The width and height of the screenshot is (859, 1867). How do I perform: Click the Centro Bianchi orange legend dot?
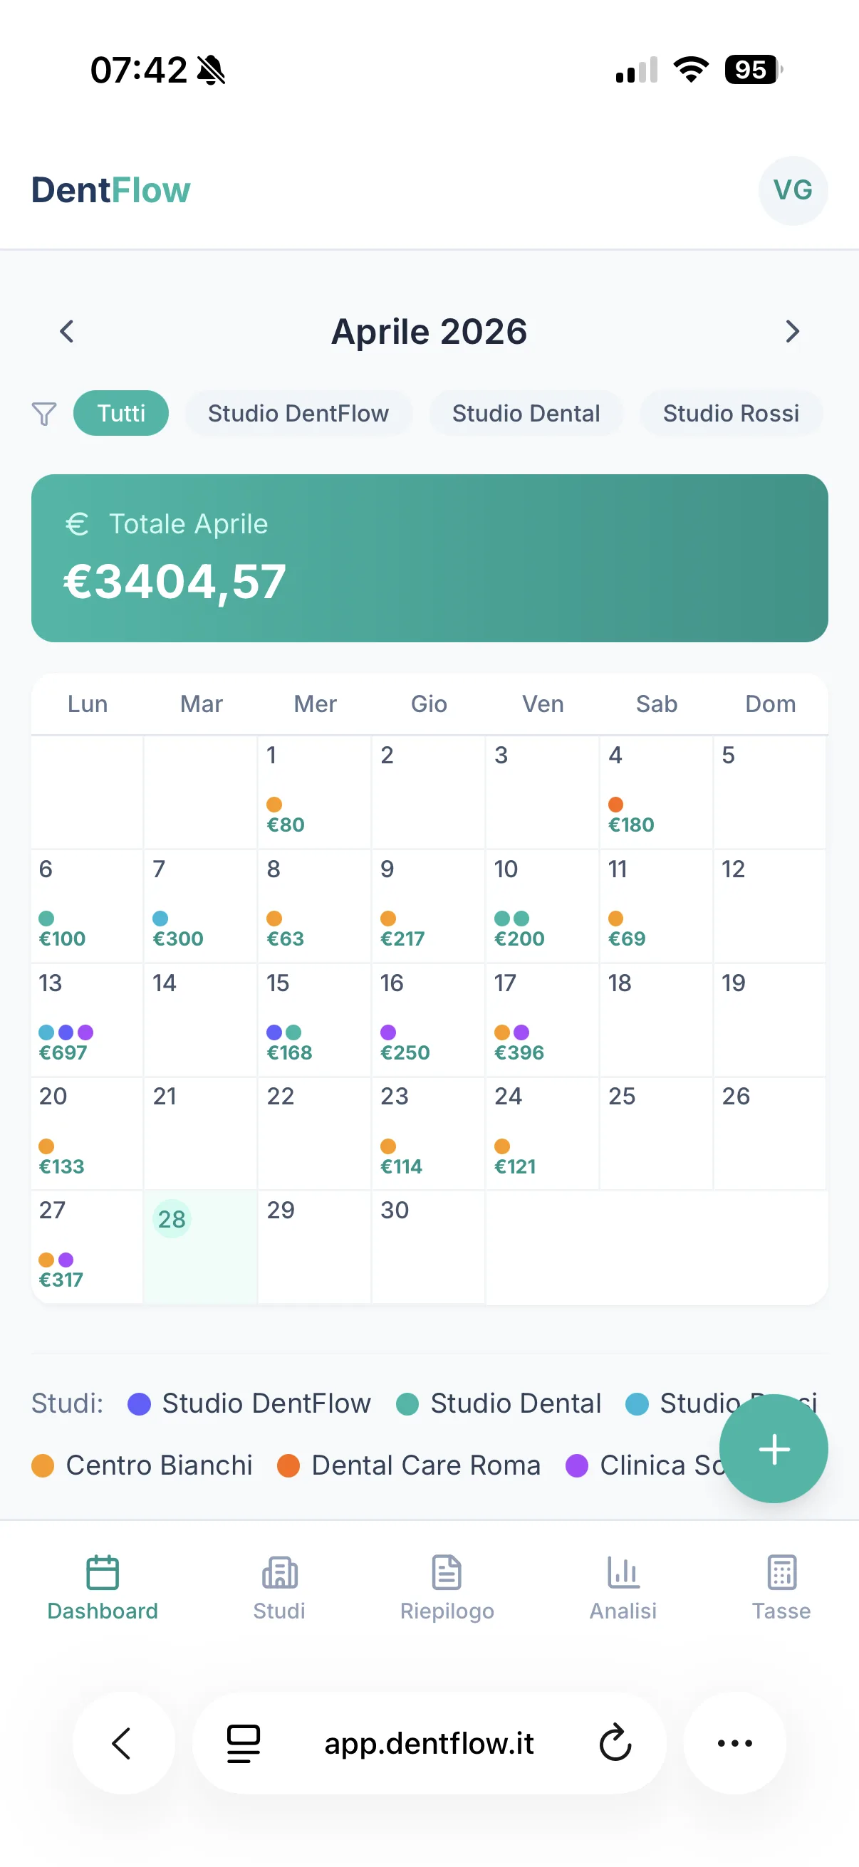tap(43, 1465)
